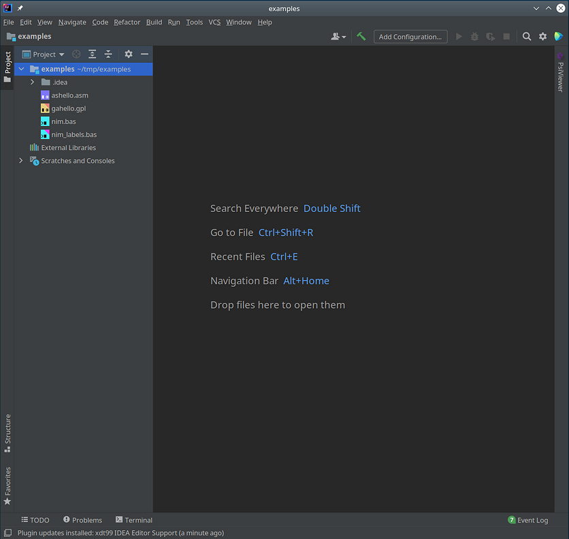The height and width of the screenshot is (539, 569).
Task: Open the Refactor menu
Action: click(x=127, y=22)
